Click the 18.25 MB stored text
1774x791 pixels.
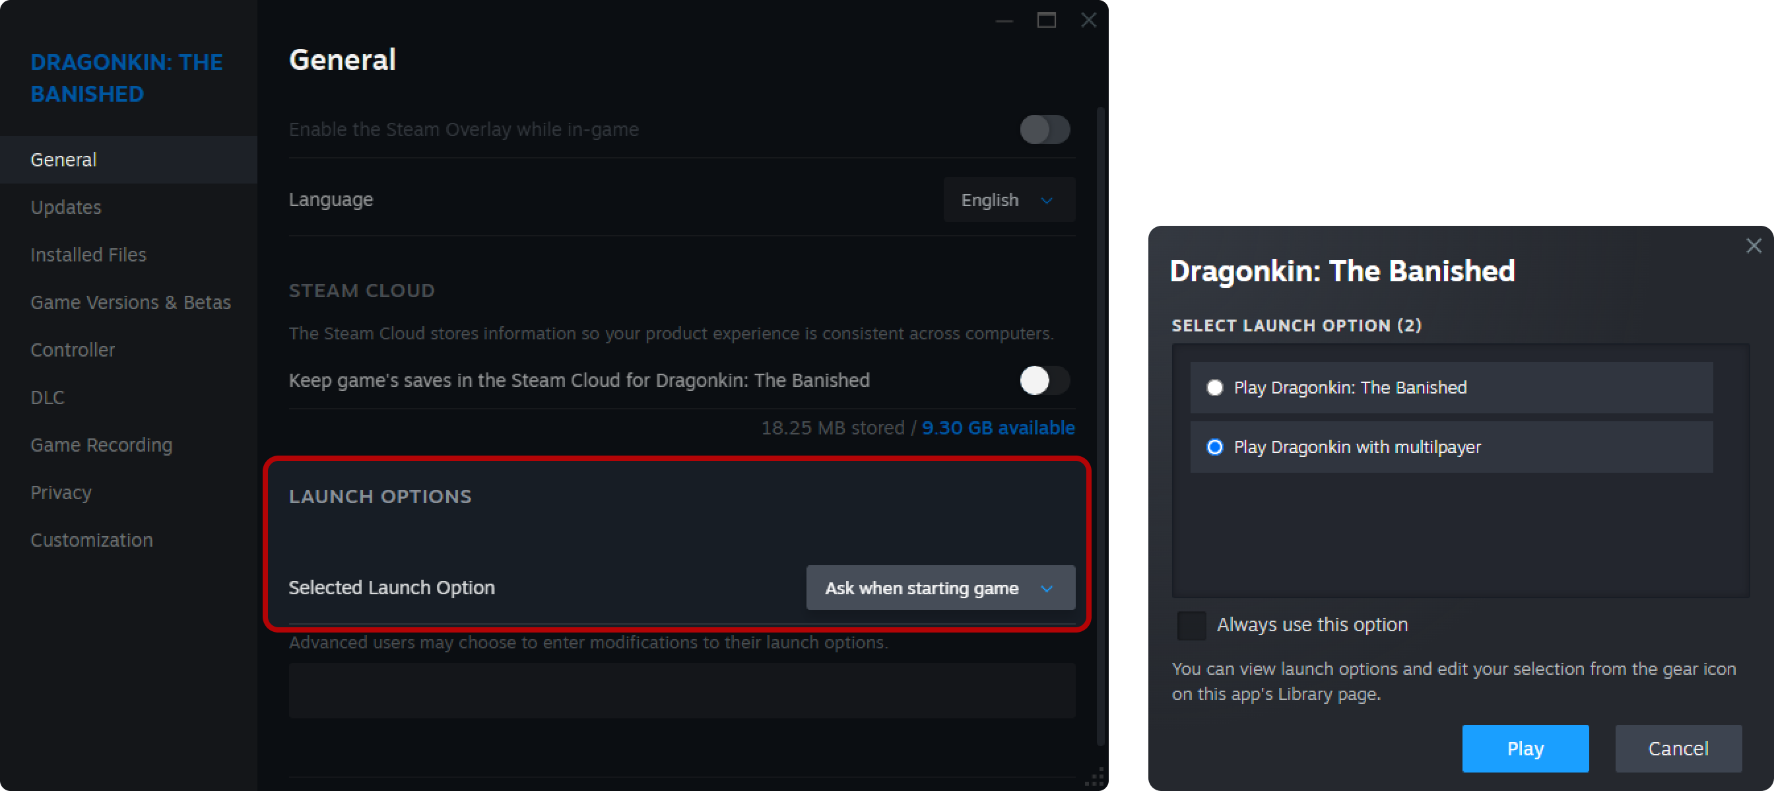[x=833, y=428]
